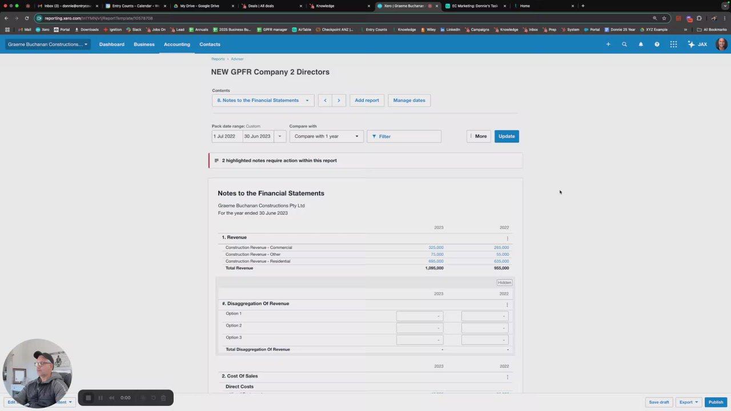Click the Publish button
Image resolution: width=731 pixels, height=411 pixels.
[716, 402]
